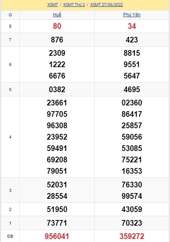Click the G column header cell

click(10, 15)
